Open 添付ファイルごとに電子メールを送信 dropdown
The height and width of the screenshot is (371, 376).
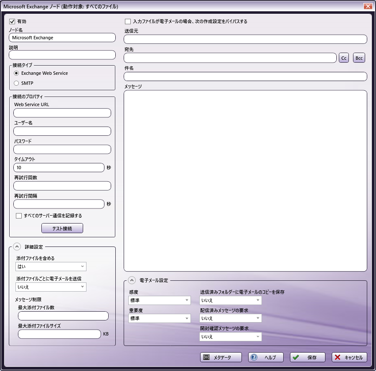(51, 287)
